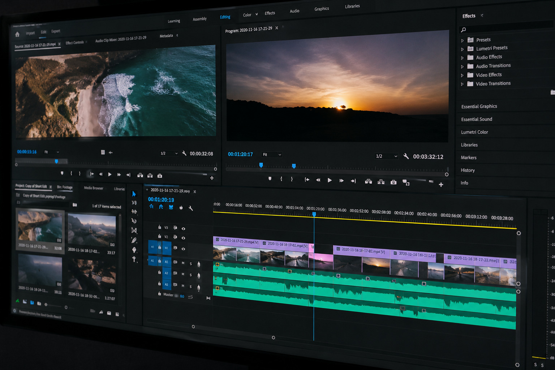This screenshot has height=370, width=555.
Task: Mute audio track A1
Action: 183,263
